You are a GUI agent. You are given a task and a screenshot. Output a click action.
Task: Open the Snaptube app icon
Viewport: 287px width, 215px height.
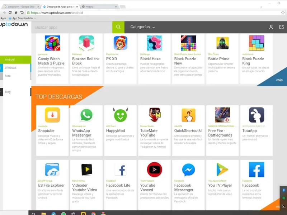point(52,115)
